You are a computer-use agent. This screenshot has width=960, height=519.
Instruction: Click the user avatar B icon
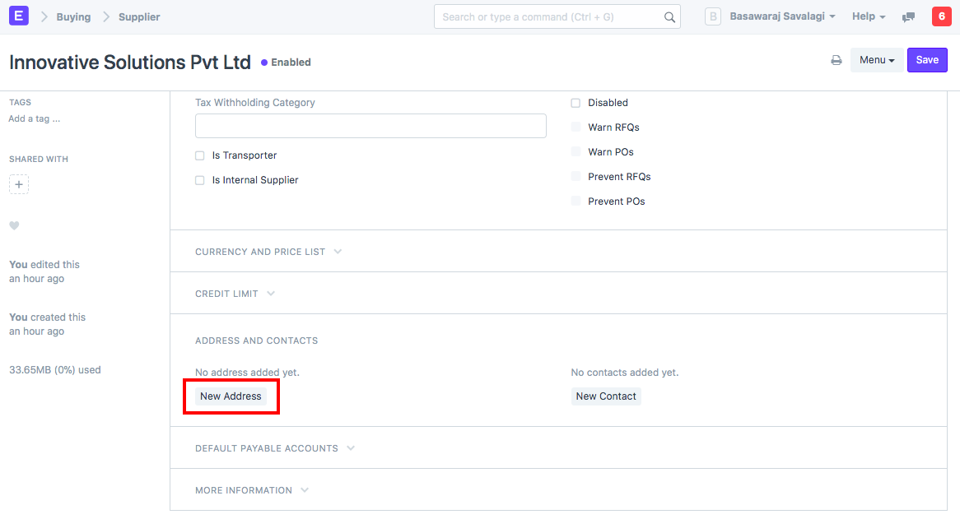click(x=713, y=16)
